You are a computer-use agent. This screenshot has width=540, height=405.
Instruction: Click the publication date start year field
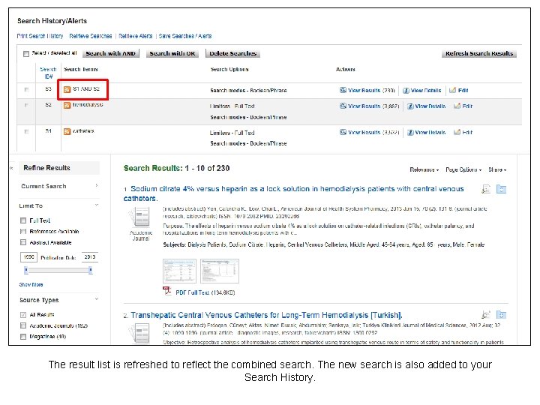coord(29,257)
